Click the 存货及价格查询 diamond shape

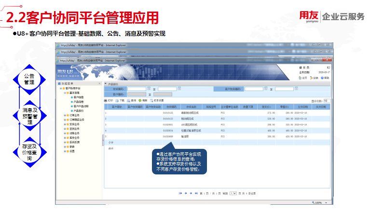pyautogui.click(x=29, y=152)
